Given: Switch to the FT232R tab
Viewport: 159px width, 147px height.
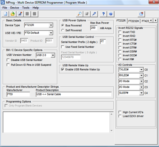Looking at the screenshot, I should pyautogui.click(x=121, y=21).
